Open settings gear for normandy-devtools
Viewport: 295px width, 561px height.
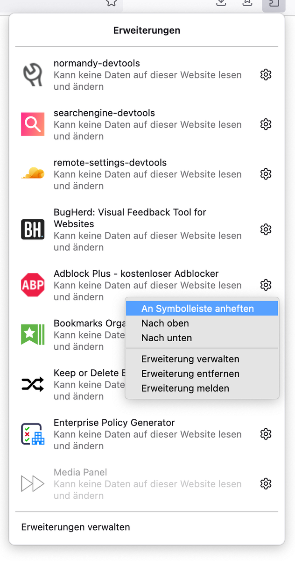[266, 75]
